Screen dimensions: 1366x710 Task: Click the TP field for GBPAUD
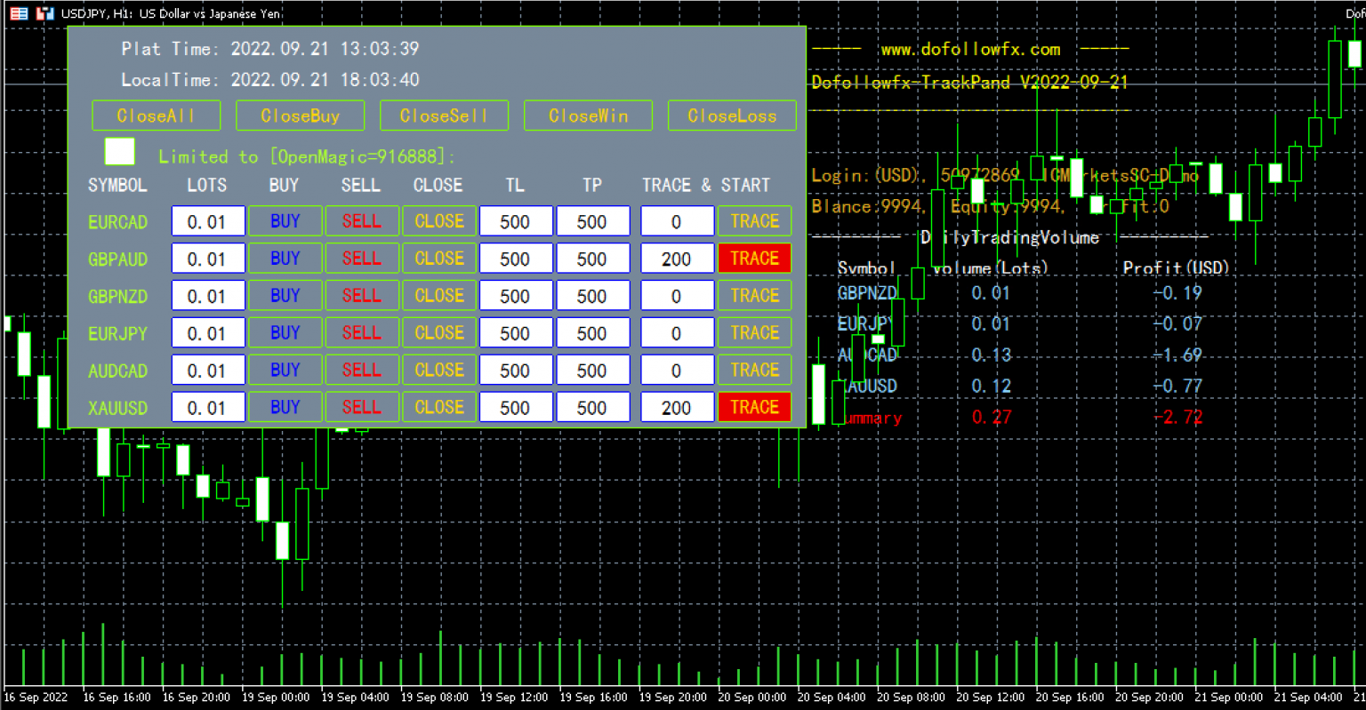tap(592, 259)
